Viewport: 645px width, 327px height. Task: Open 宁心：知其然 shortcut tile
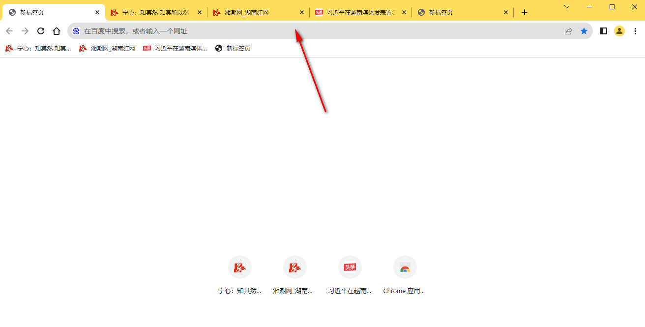tap(240, 275)
